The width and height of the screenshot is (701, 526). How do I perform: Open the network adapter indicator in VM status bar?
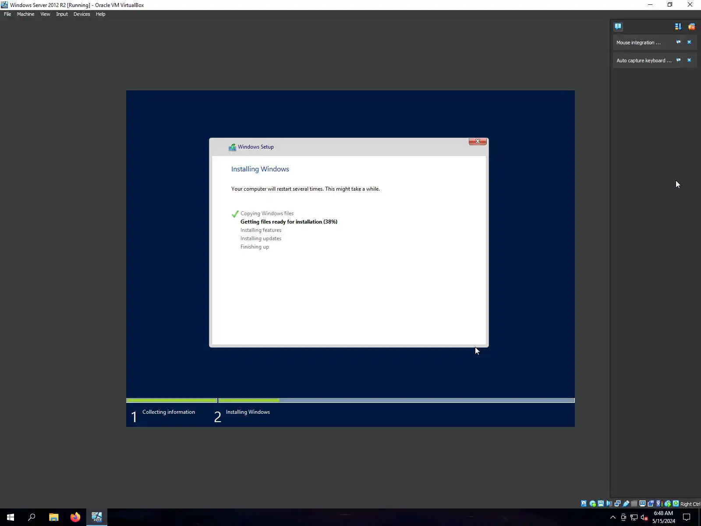[617, 504]
